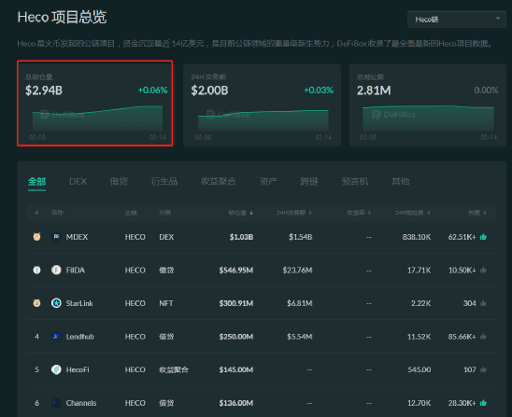Screen dimensions: 512x417
Task: Open the Heco chain dropdown
Action: tap(457, 20)
